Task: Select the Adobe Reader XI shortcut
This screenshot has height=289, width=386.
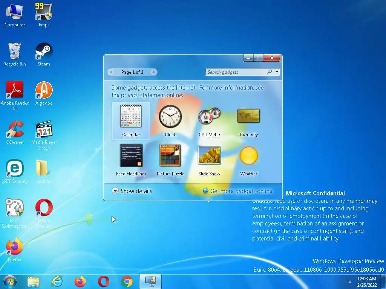Action: [15, 96]
